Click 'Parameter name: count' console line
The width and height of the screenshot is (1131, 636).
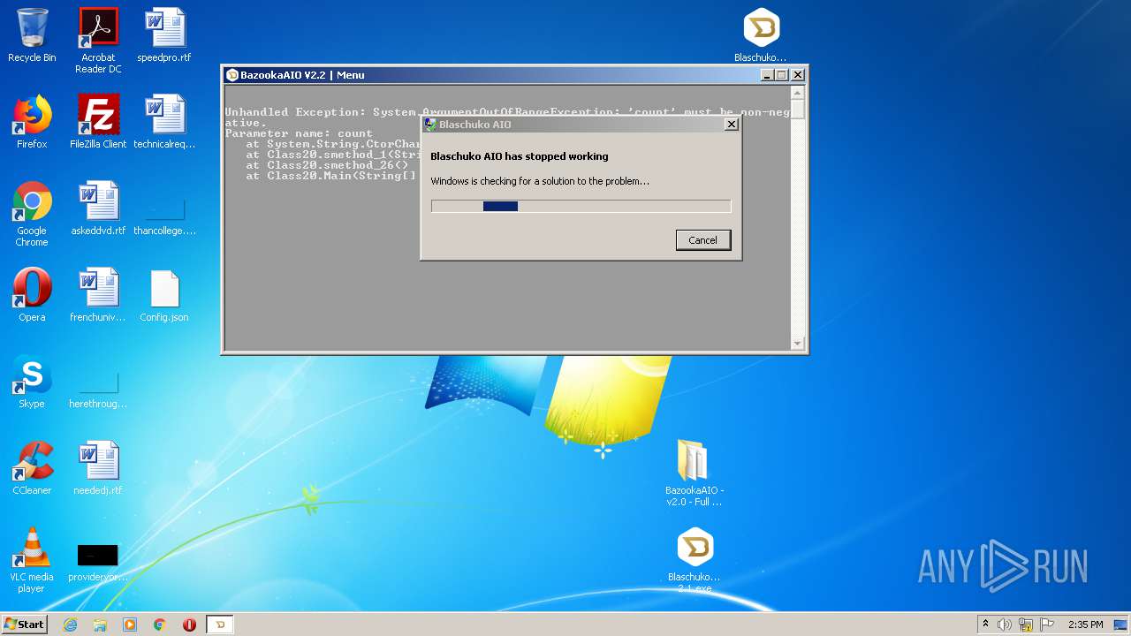299,133
